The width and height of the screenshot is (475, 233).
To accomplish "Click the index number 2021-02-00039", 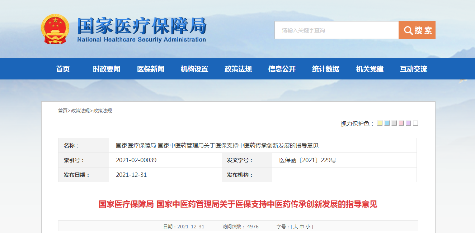I will 136,160.
